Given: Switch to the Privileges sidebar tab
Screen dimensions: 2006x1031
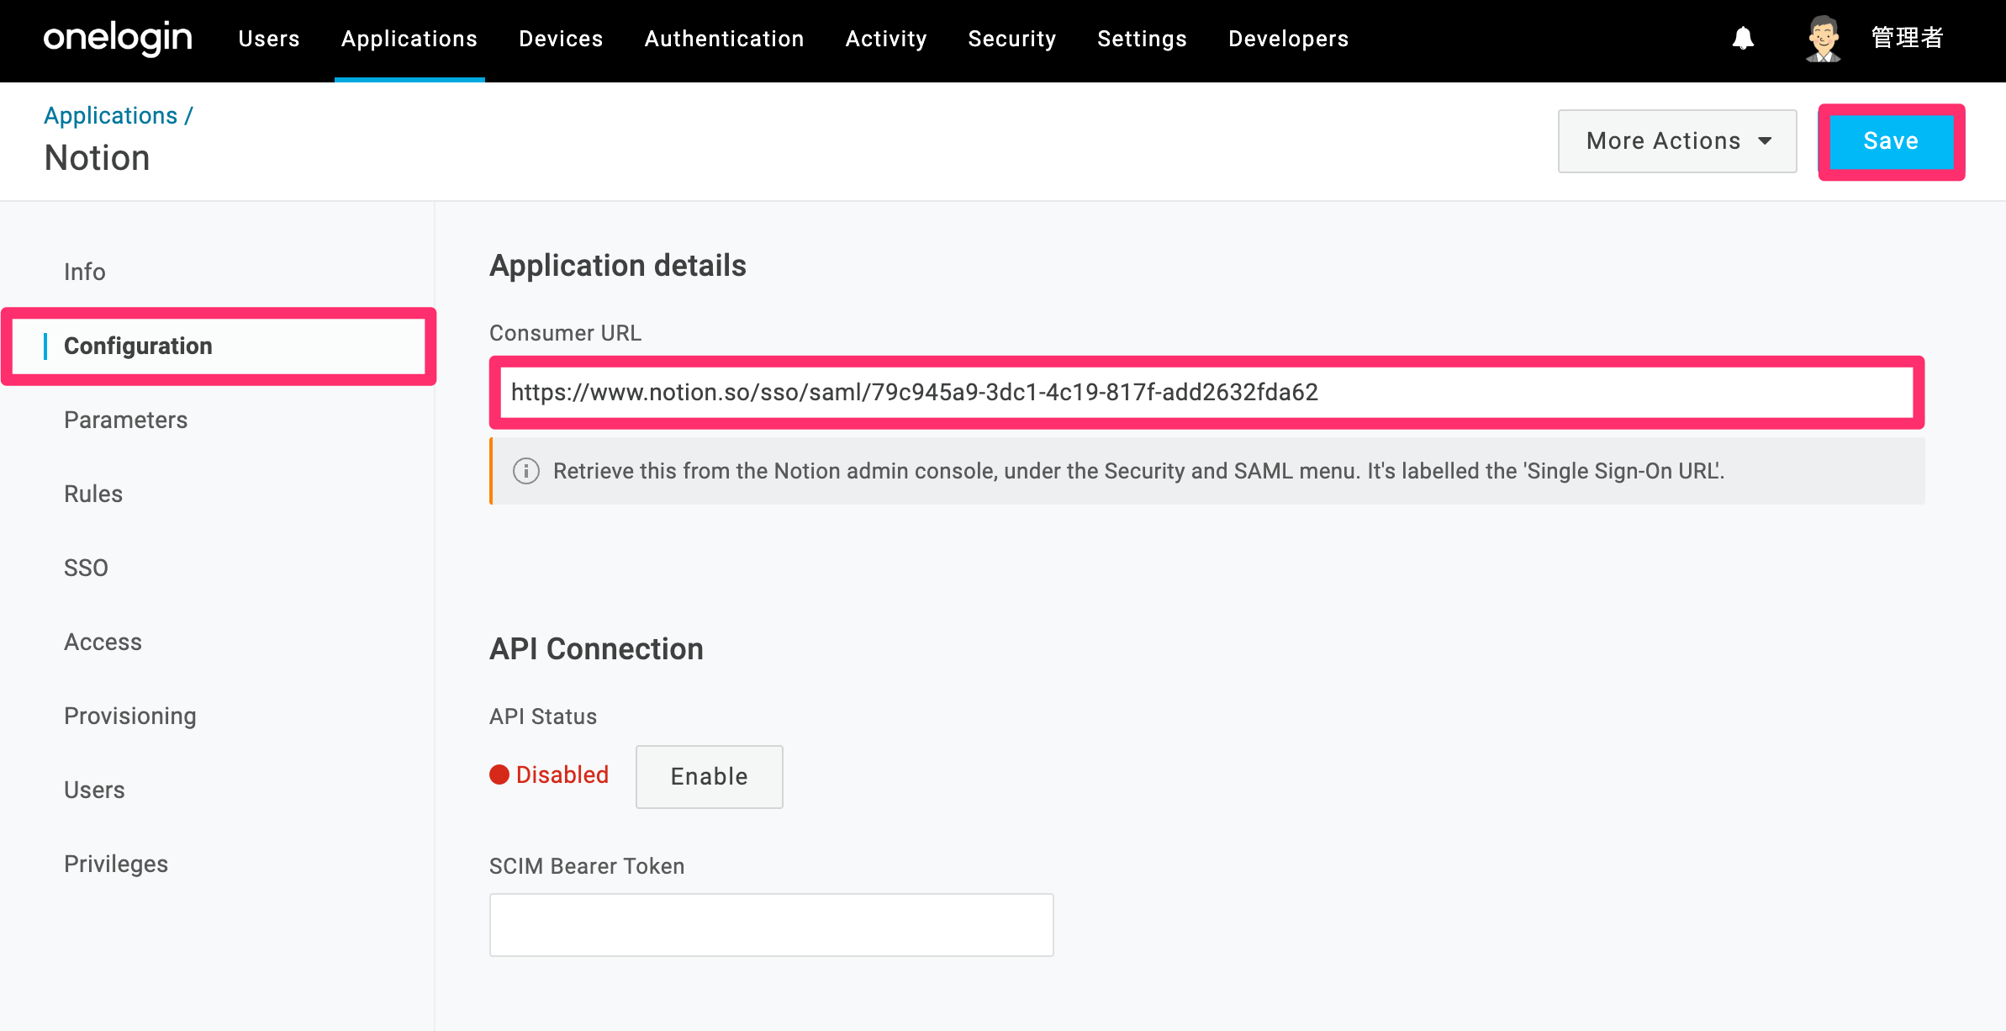Looking at the screenshot, I should click(x=116, y=864).
